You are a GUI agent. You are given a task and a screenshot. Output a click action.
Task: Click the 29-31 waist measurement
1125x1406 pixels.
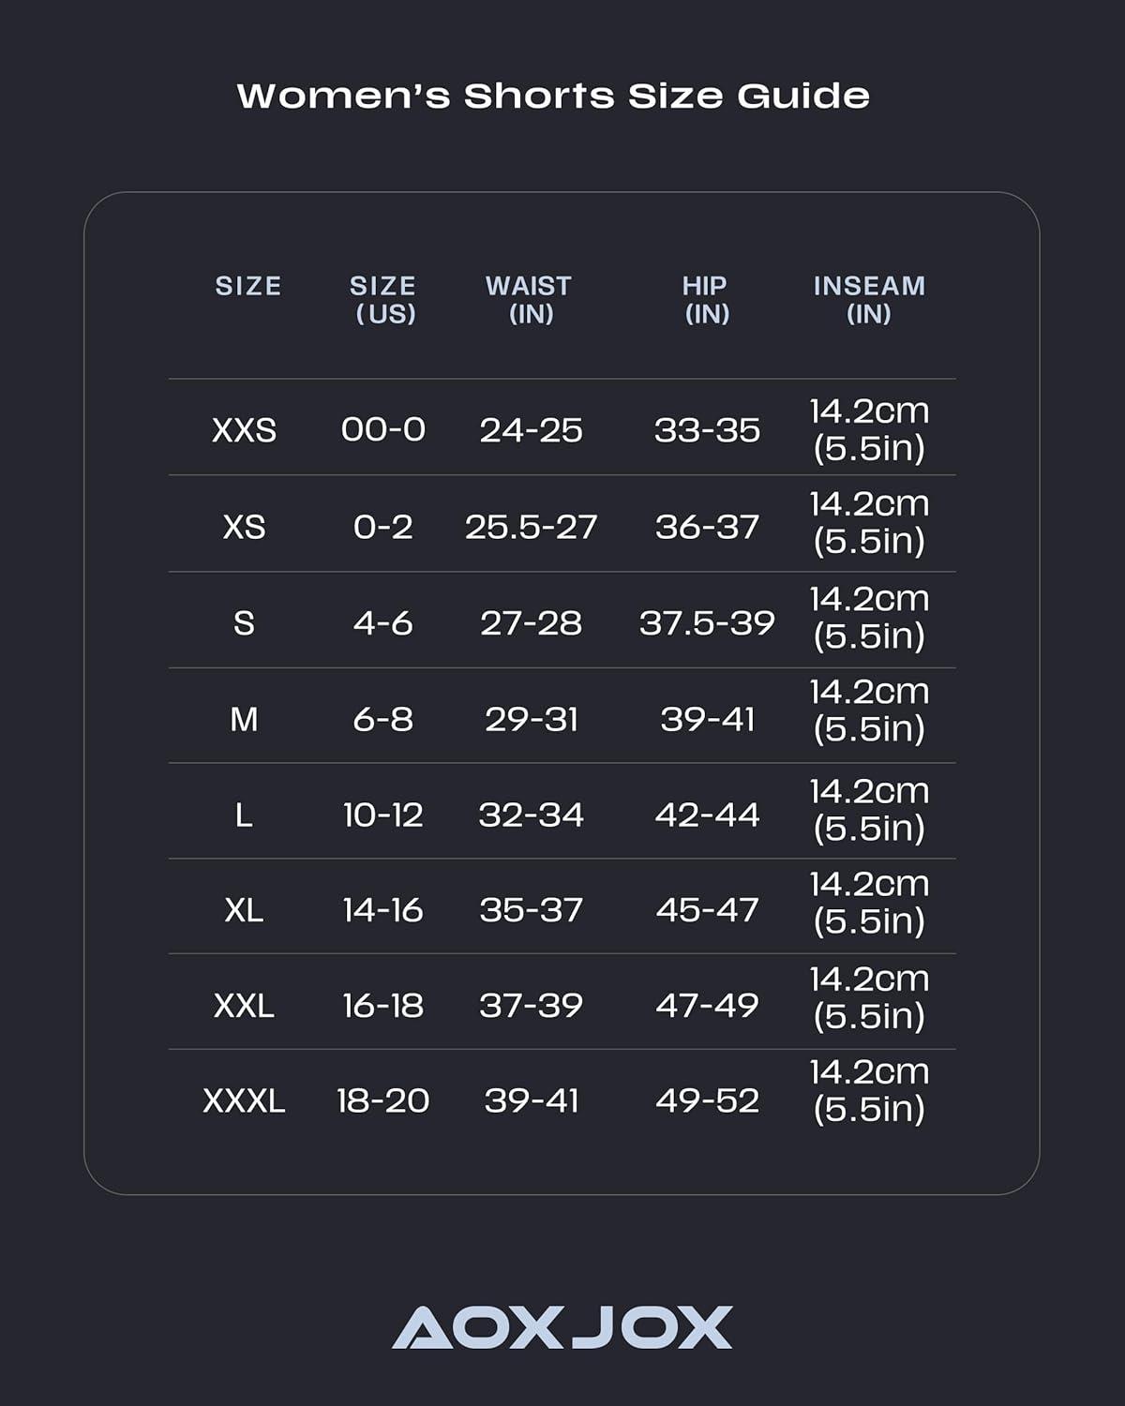pyautogui.click(x=531, y=719)
